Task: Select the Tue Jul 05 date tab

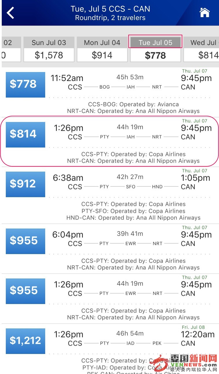Action: 156,49
